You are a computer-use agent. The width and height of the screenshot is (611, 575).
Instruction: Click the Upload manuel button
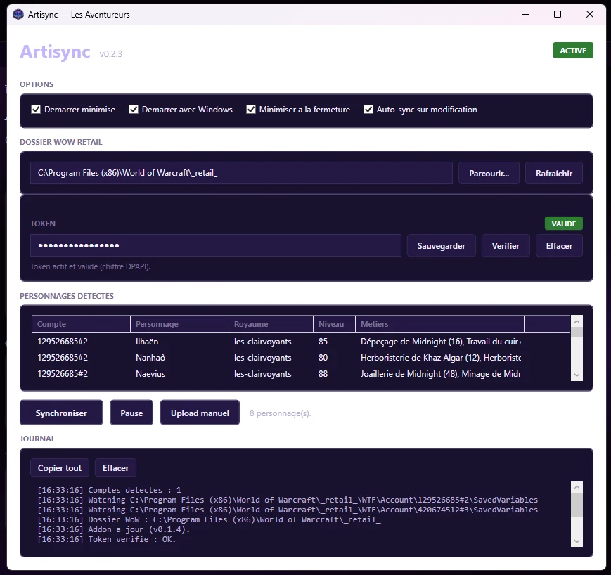tap(200, 413)
